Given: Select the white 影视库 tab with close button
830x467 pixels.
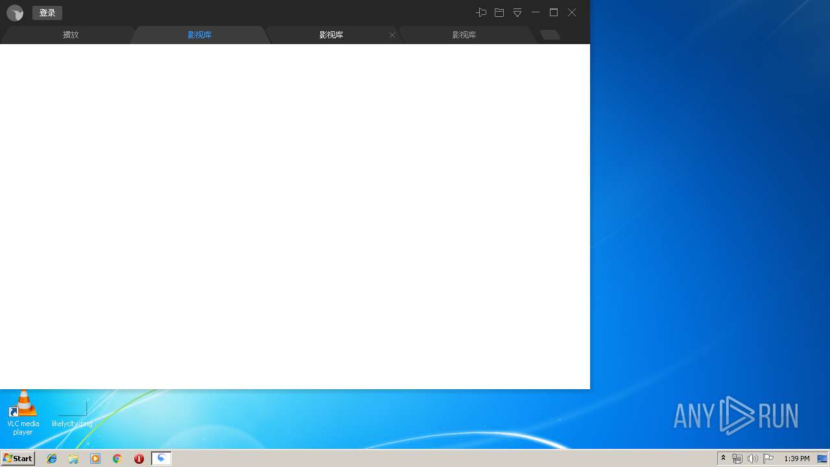Looking at the screenshot, I should click(331, 35).
